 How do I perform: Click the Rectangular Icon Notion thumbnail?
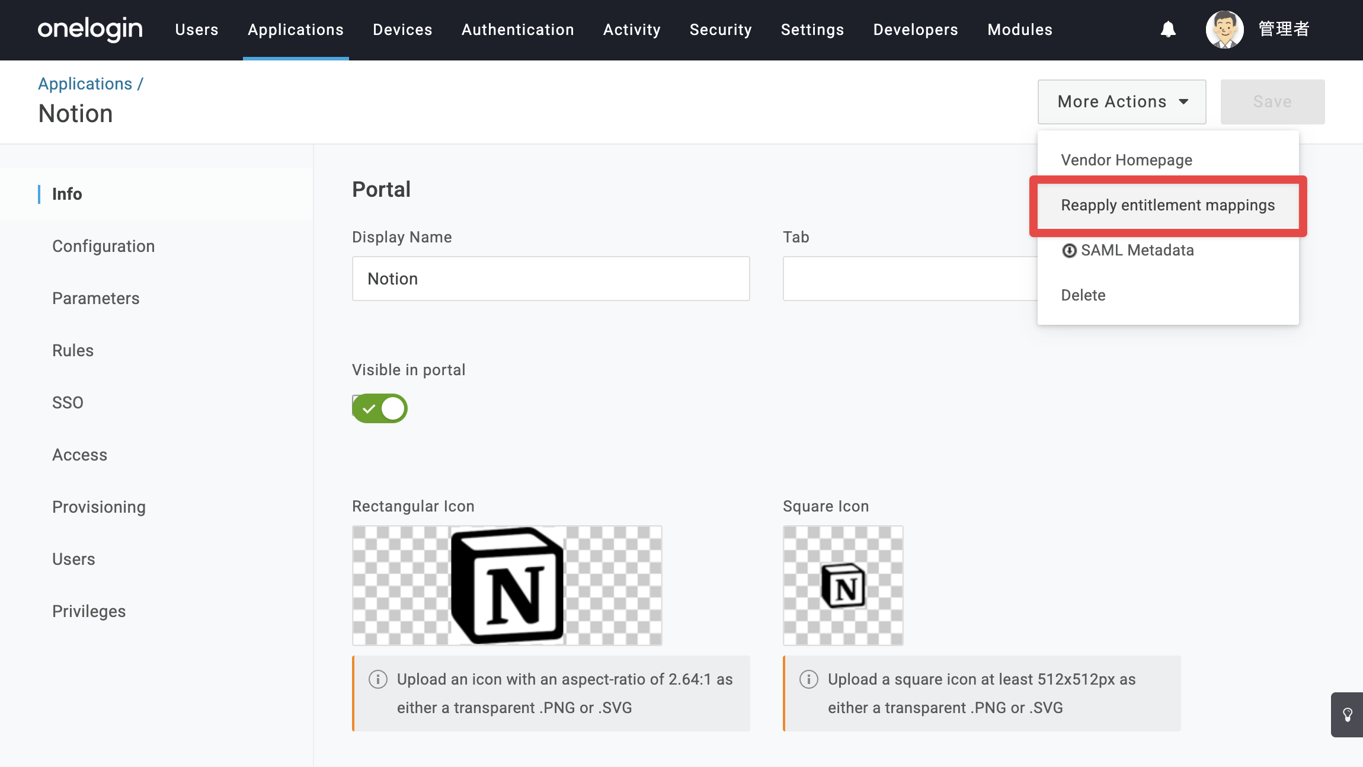[x=507, y=586]
